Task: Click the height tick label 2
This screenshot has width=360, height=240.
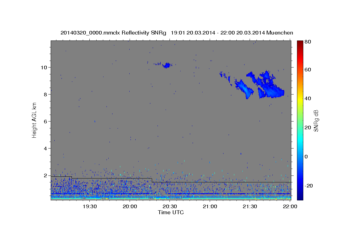Action: [46, 175]
